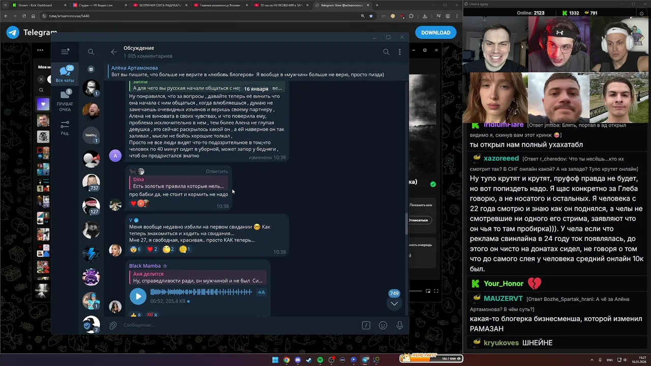Open MAUZERVT username in stream chat
Image resolution: width=651 pixels, height=366 pixels.
[503, 298]
